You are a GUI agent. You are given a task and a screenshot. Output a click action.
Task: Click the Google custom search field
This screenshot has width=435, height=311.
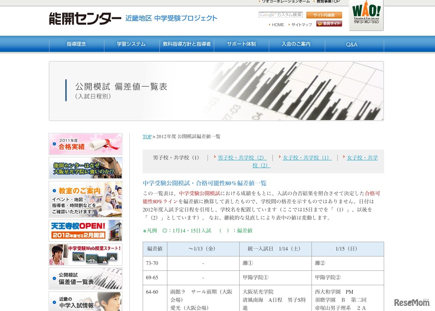click(281, 15)
